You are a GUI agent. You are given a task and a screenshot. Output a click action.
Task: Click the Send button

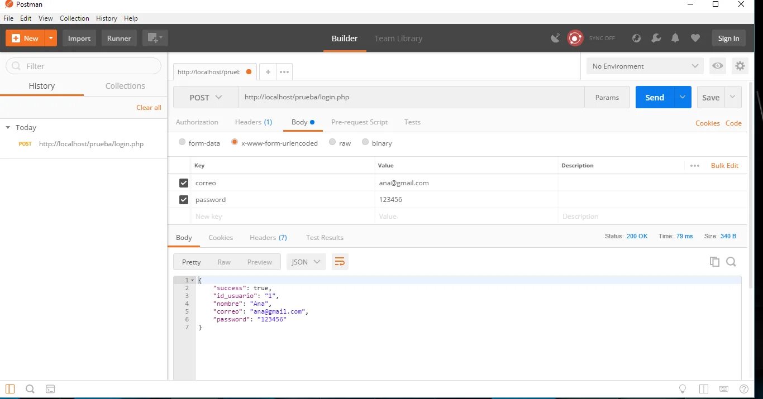pos(655,97)
